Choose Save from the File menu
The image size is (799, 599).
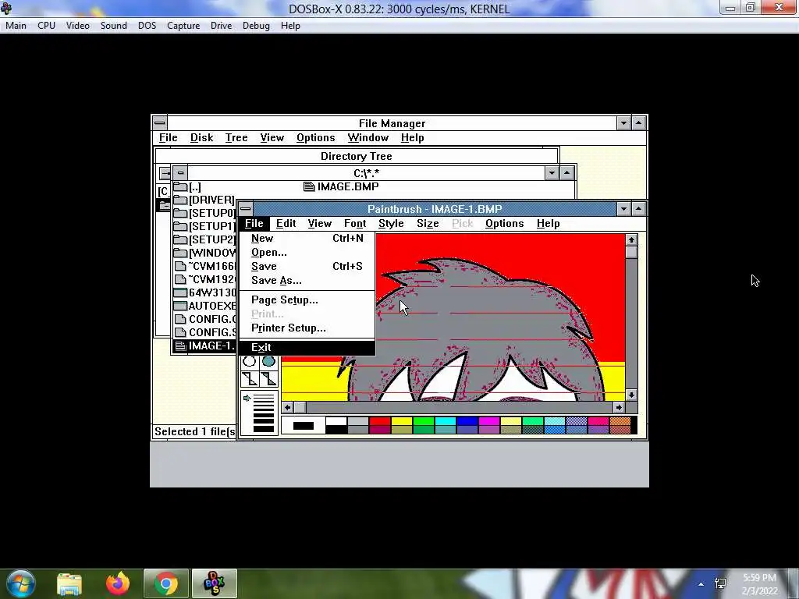click(307, 266)
